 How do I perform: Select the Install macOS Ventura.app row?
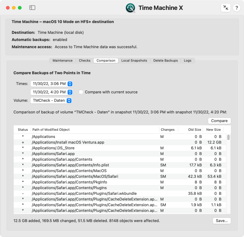(x=120, y=142)
